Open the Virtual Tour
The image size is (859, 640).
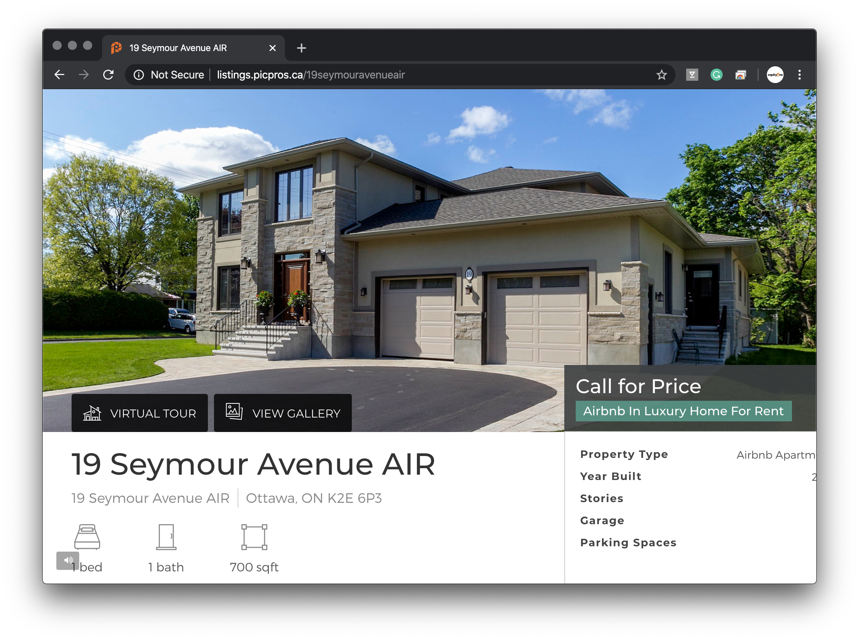(140, 413)
